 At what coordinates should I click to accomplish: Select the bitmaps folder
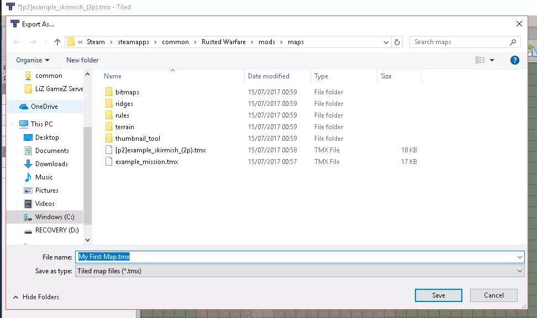point(127,92)
